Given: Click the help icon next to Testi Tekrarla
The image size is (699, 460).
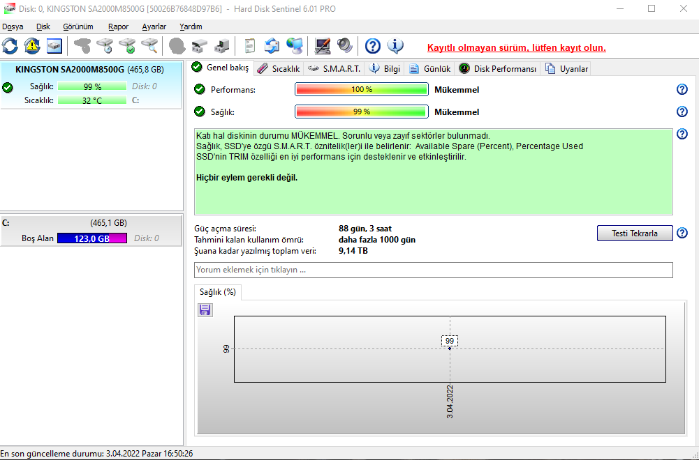Looking at the screenshot, I should click(682, 233).
